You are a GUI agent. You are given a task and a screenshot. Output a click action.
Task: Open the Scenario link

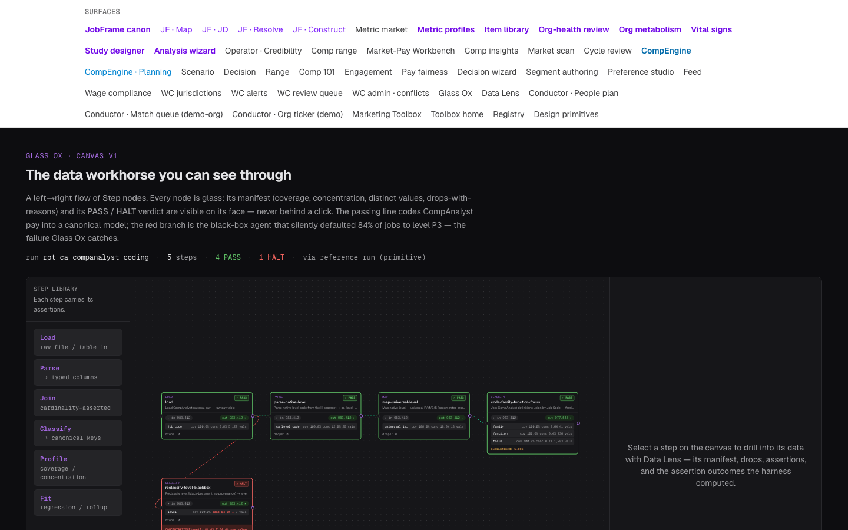click(198, 72)
